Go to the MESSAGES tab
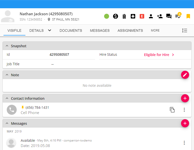This screenshot has height=150, width=194. point(100,30)
